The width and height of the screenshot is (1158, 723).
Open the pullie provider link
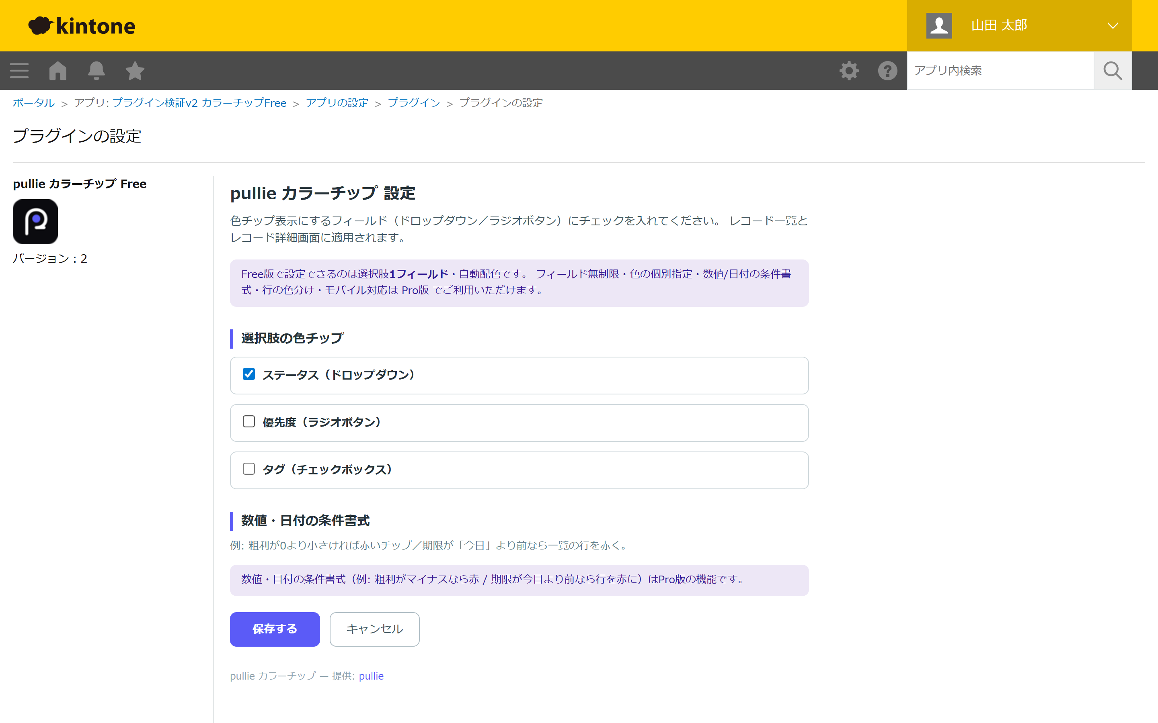point(372,676)
